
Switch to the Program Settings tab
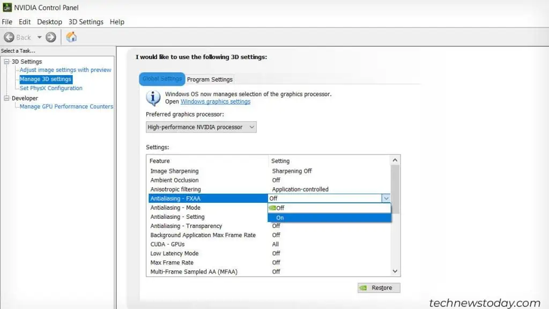(x=210, y=79)
